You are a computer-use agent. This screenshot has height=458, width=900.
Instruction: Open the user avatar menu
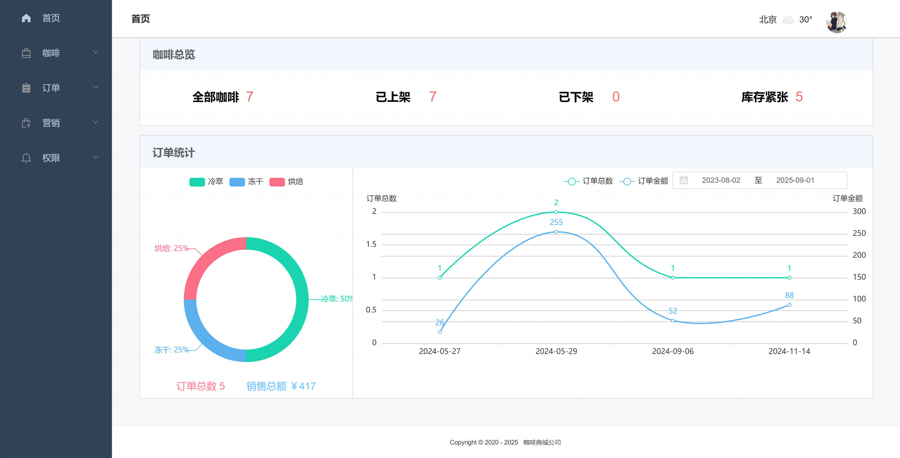(x=837, y=22)
